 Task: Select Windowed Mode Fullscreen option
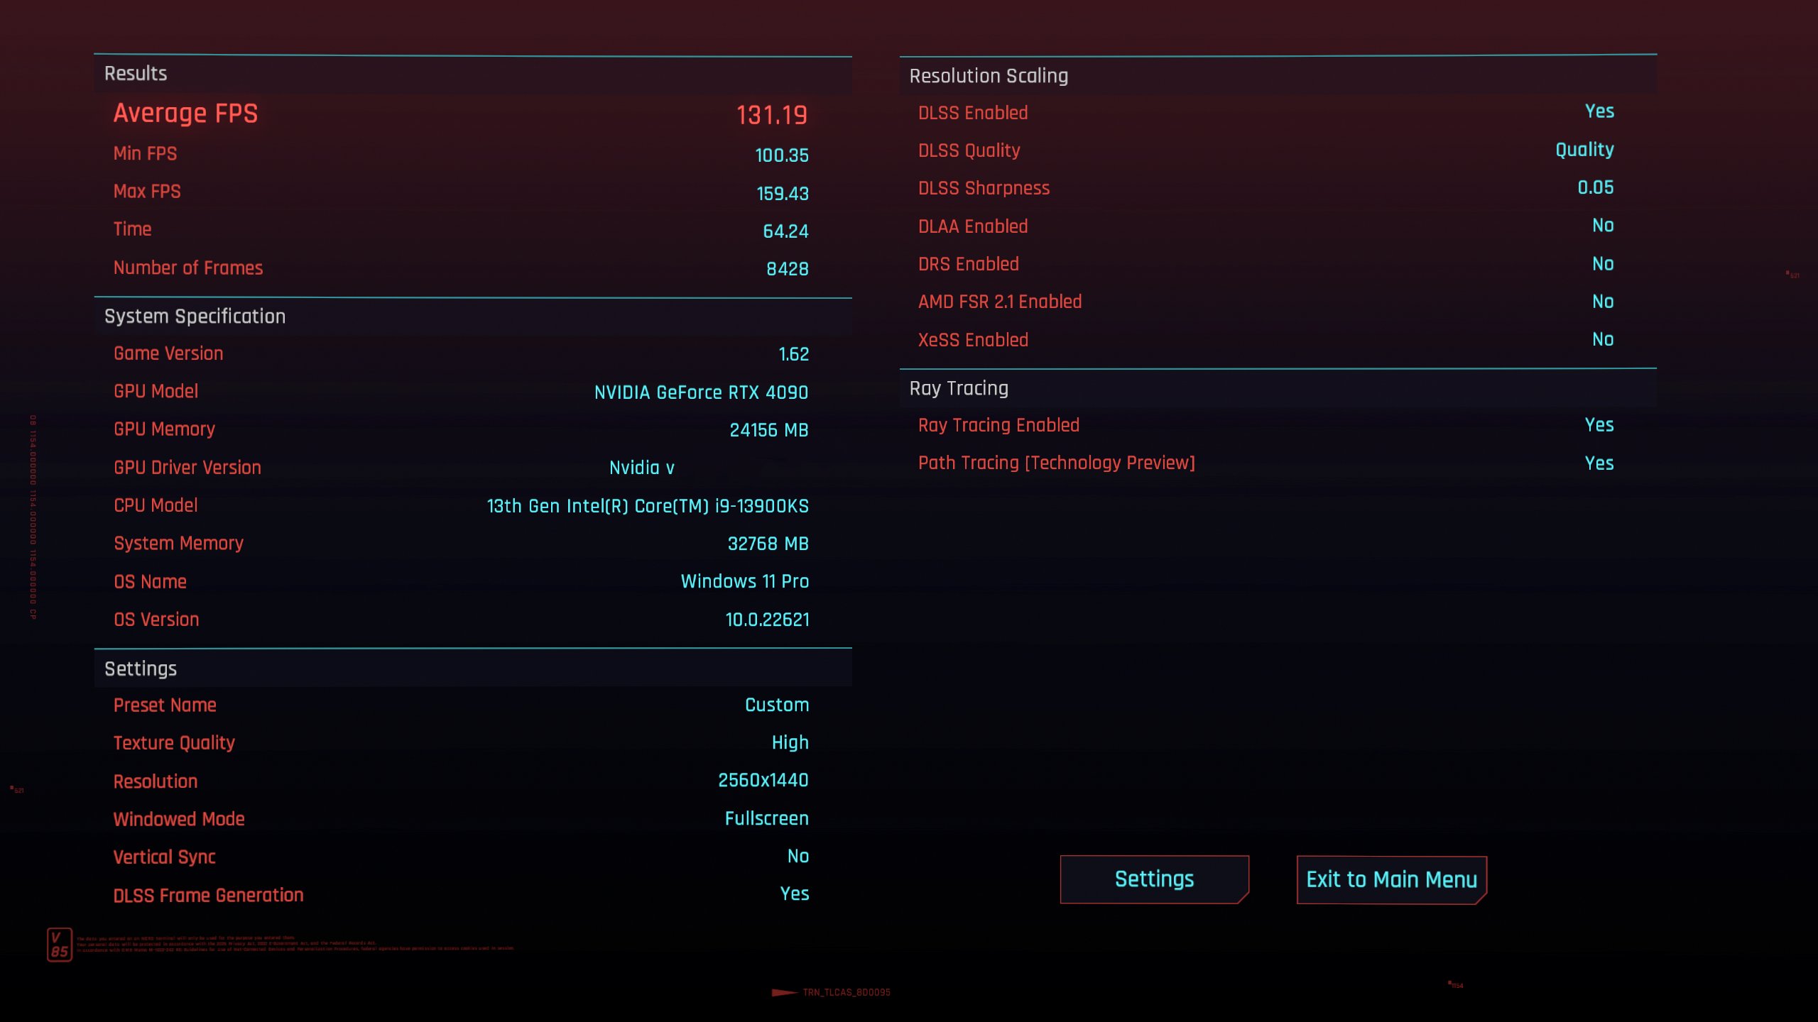click(x=766, y=818)
